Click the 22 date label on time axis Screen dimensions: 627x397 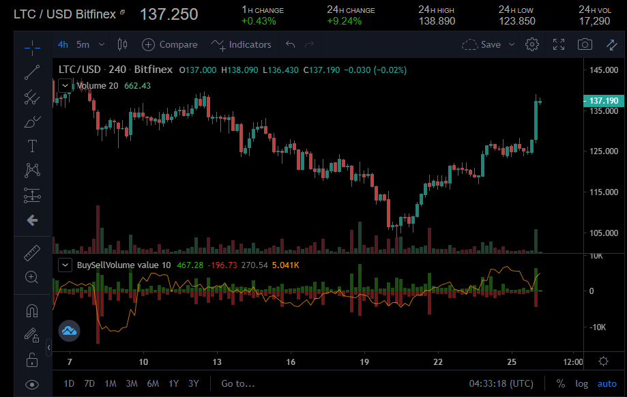click(438, 362)
